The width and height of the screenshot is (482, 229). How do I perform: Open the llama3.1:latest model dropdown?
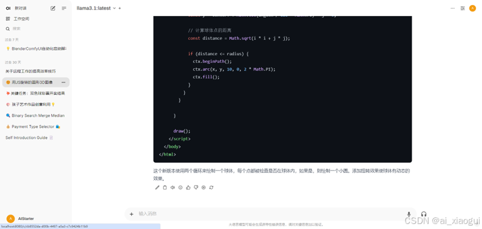[96, 8]
